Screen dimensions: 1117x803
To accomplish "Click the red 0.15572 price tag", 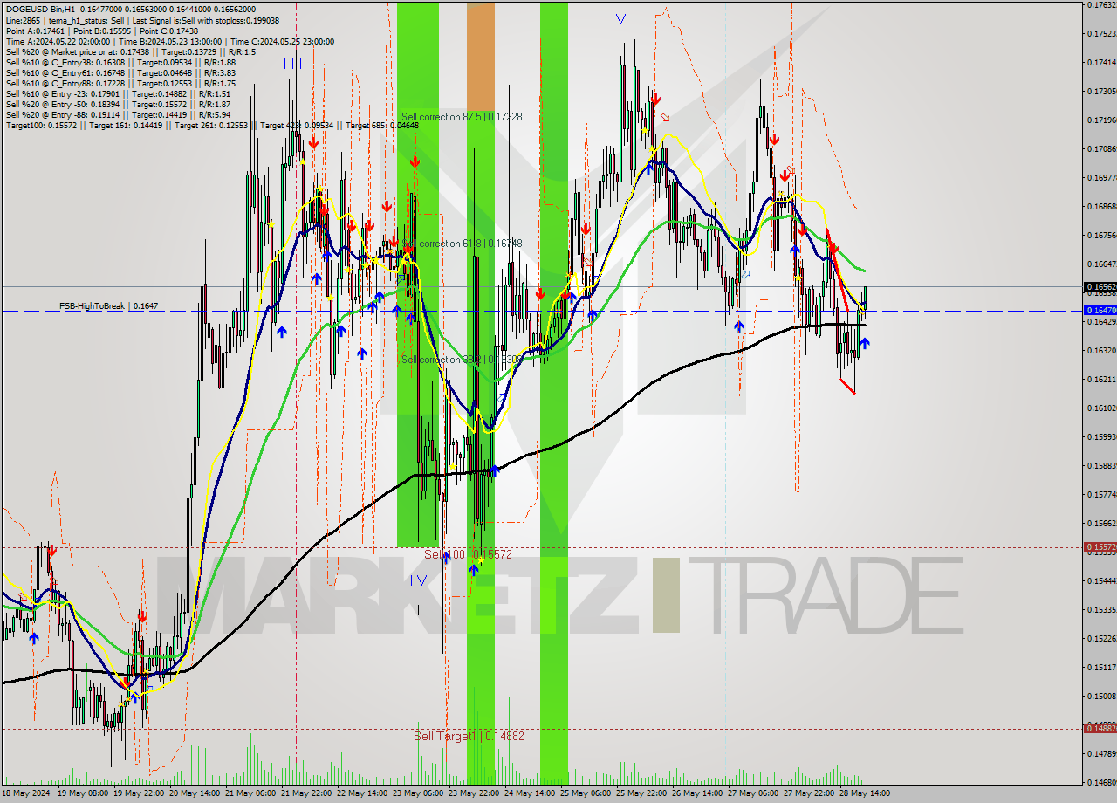I will click(1100, 547).
